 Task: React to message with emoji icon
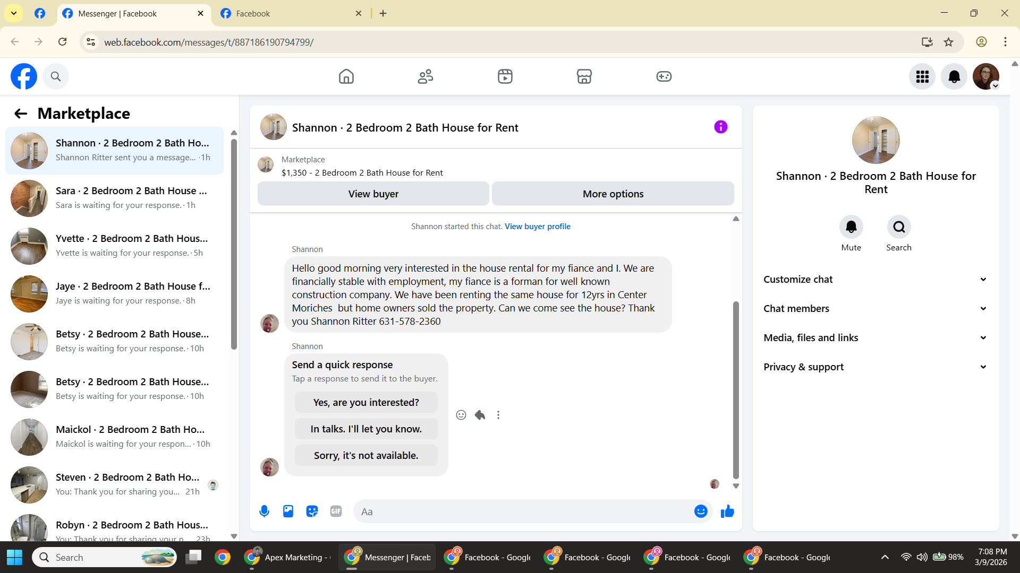(x=461, y=415)
